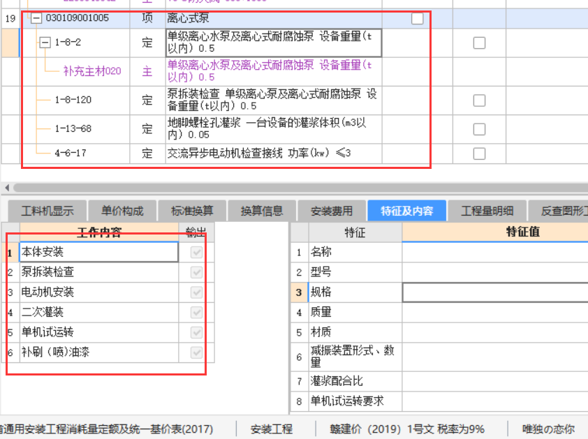This screenshot has width=588, height=439.
Task: Tick the checkbox in row 1-13-68
Action: tap(479, 129)
